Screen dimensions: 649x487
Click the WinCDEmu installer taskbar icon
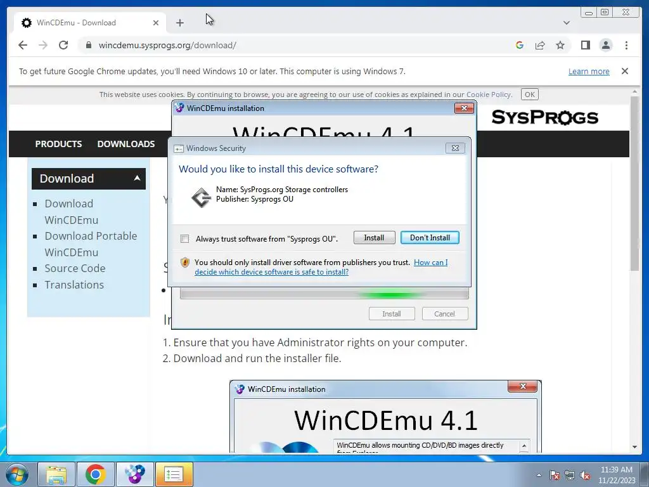135,474
